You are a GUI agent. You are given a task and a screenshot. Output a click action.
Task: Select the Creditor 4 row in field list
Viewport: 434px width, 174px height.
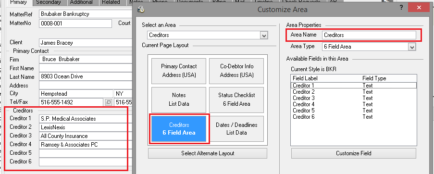click(353, 104)
